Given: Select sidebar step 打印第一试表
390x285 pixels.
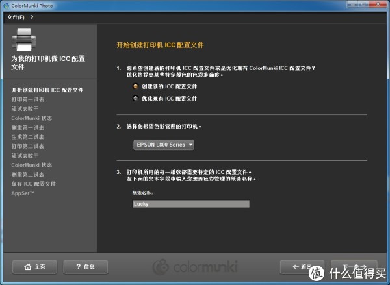Looking at the screenshot, I should tap(27, 99).
